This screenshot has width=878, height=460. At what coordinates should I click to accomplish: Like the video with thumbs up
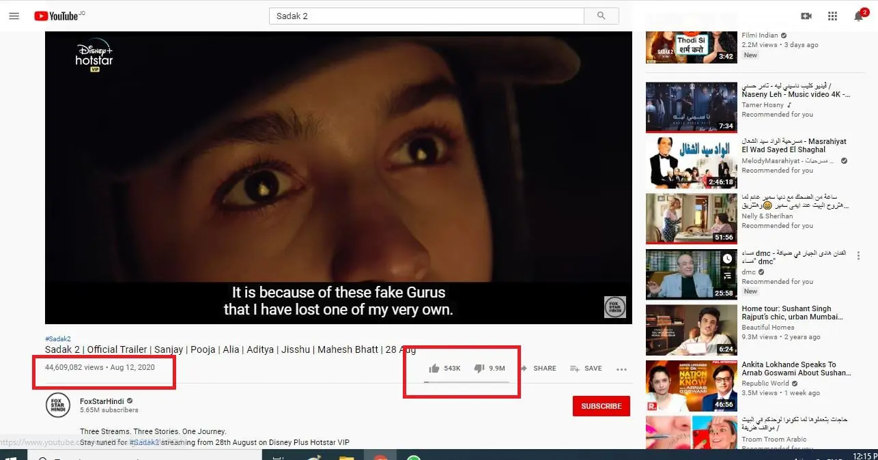[434, 368]
